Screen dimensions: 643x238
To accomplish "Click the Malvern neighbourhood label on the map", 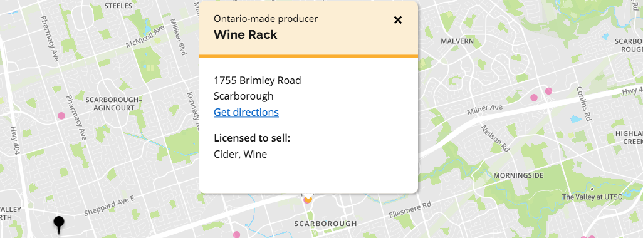I will pyautogui.click(x=457, y=41).
